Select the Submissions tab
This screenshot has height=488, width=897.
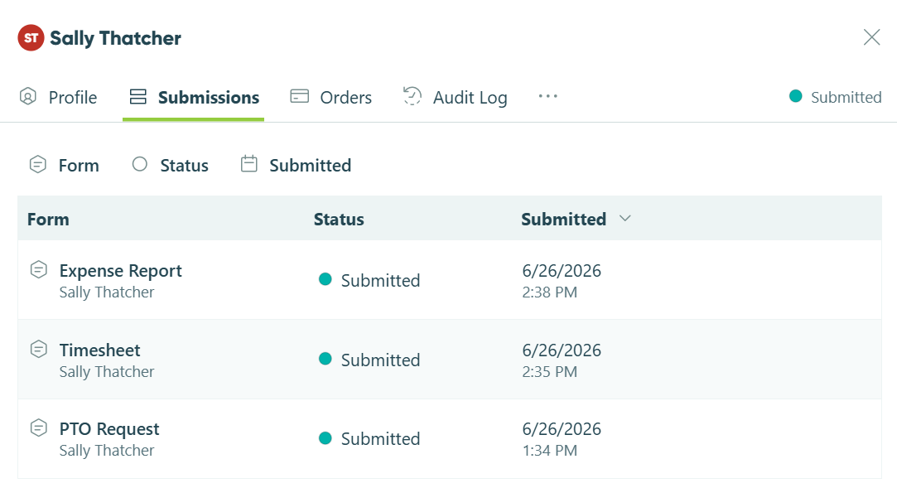click(x=194, y=97)
